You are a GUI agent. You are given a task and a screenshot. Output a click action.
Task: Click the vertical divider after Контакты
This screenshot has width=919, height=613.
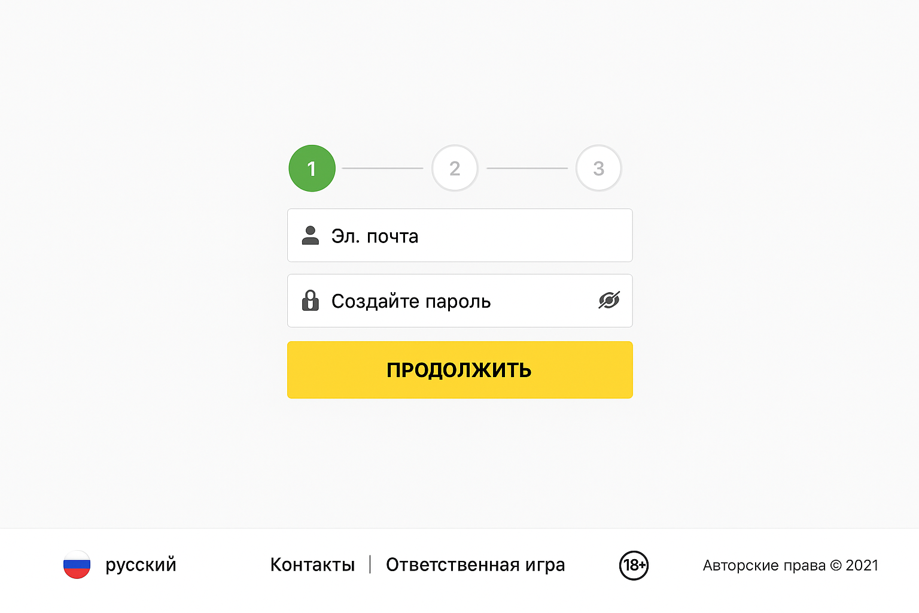click(x=370, y=564)
